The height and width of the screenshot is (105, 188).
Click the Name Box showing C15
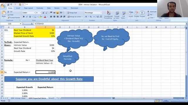click(x=10, y=24)
